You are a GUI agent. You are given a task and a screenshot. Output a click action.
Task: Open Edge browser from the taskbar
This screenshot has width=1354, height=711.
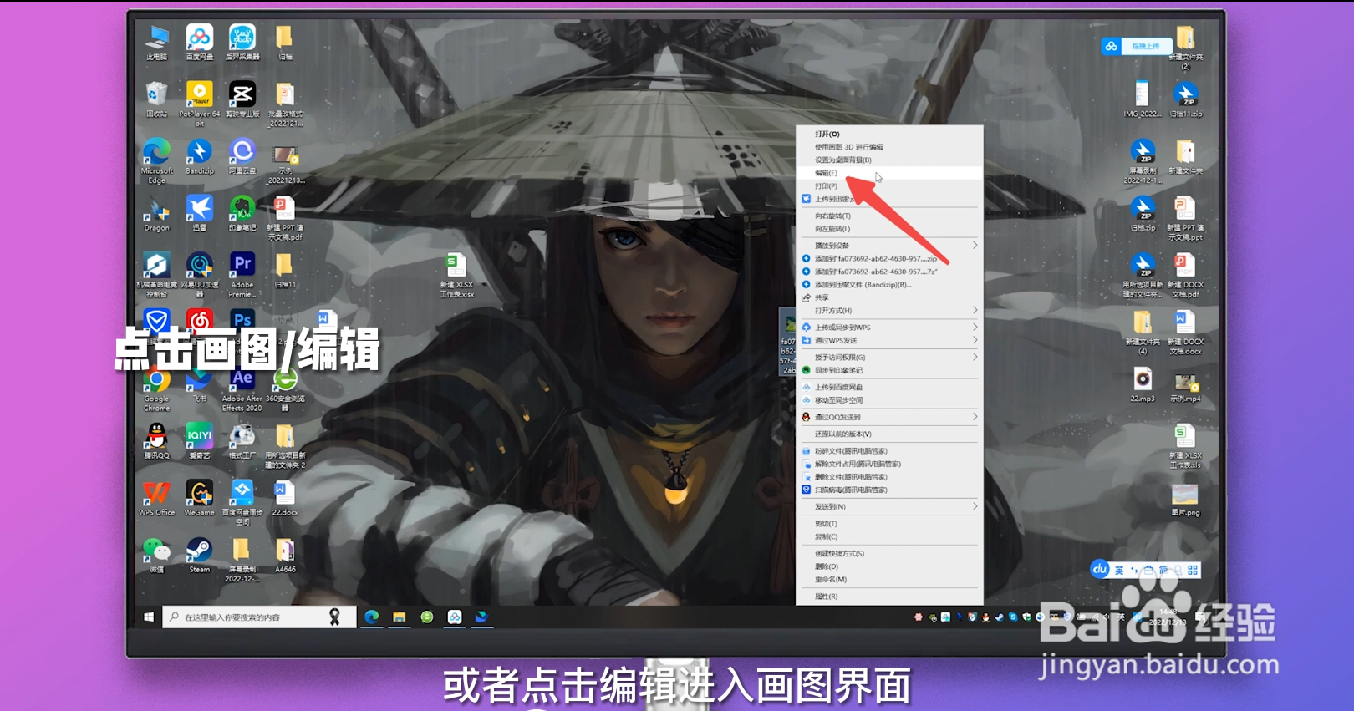(372, 617)
